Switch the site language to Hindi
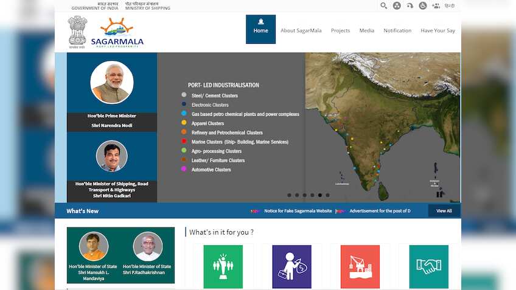This screenshot has height=290, width=516. point(450,5)
